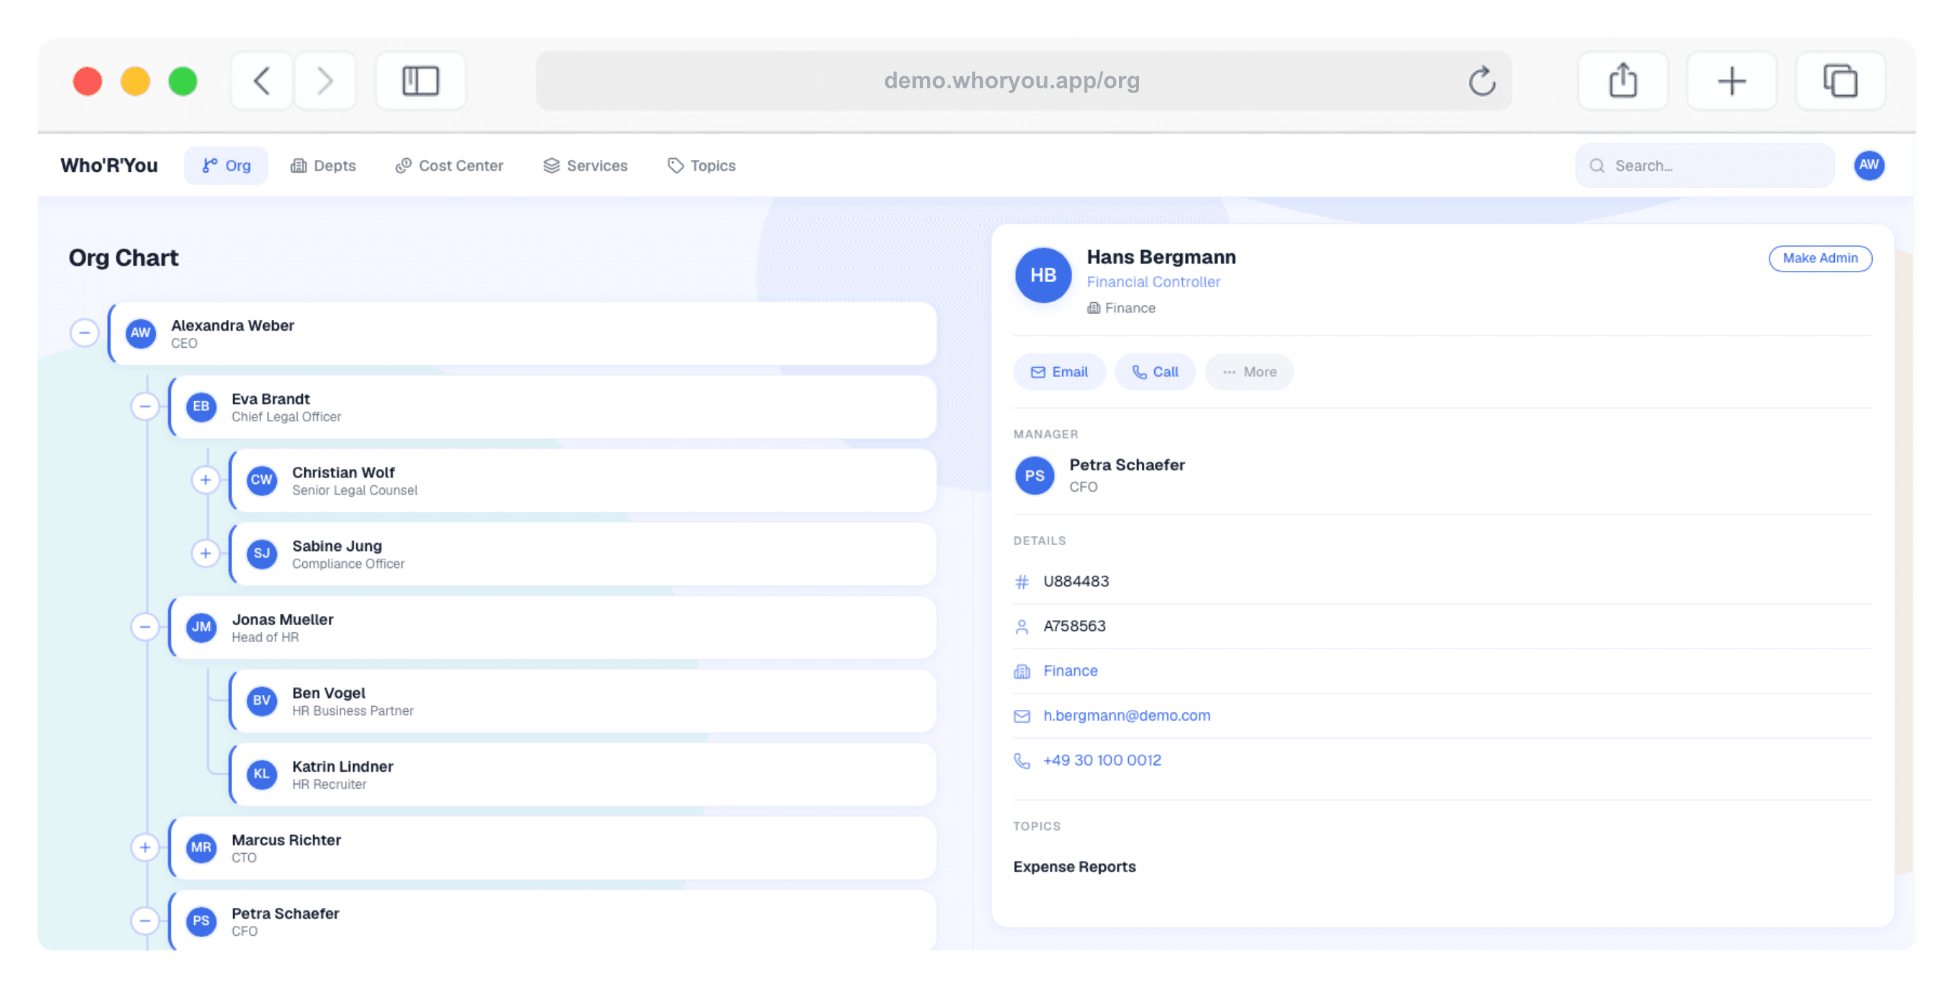Image resolution: width=1954 pixels, height=999 pixels.
Task: Open the Finance department link in Details
Action: point(1070,671)
